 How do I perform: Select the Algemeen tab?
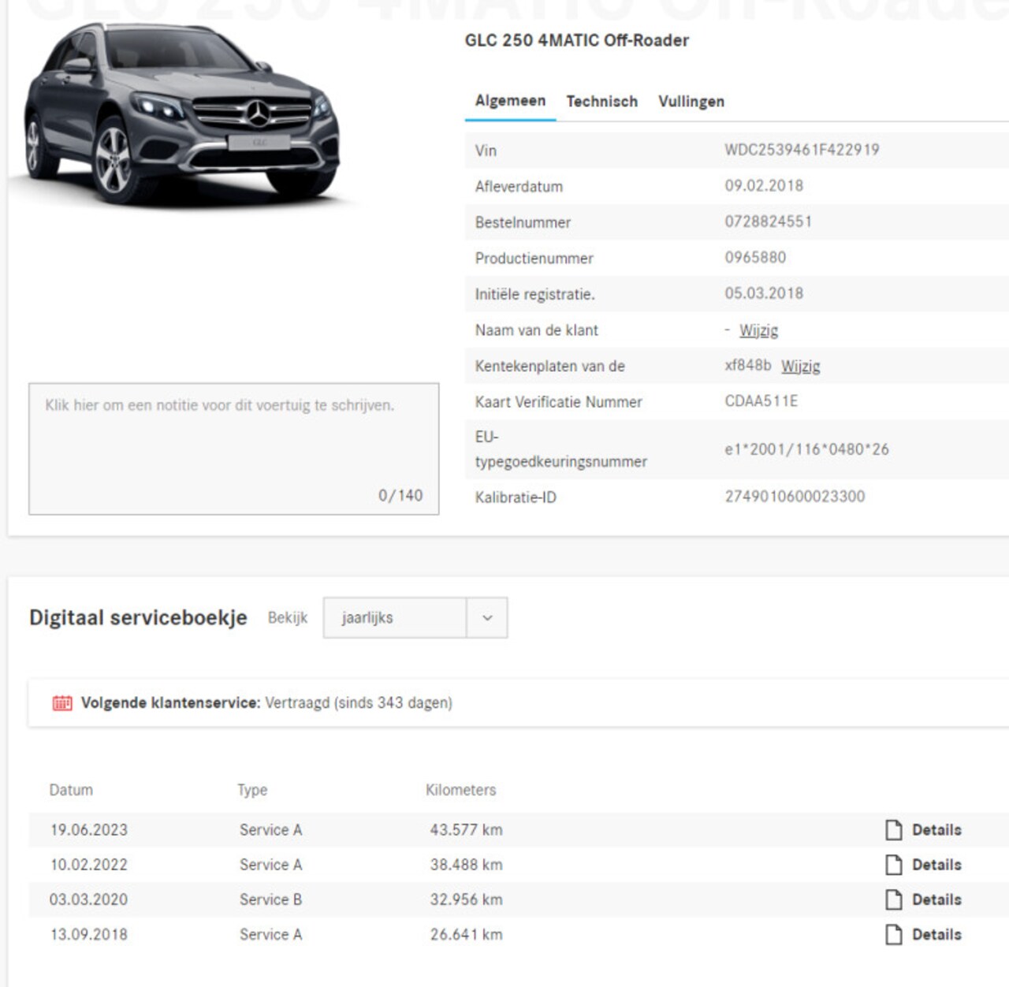510,101
